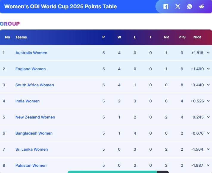
Task: Expand India Women row chevron
Action: tap(208, 101)
